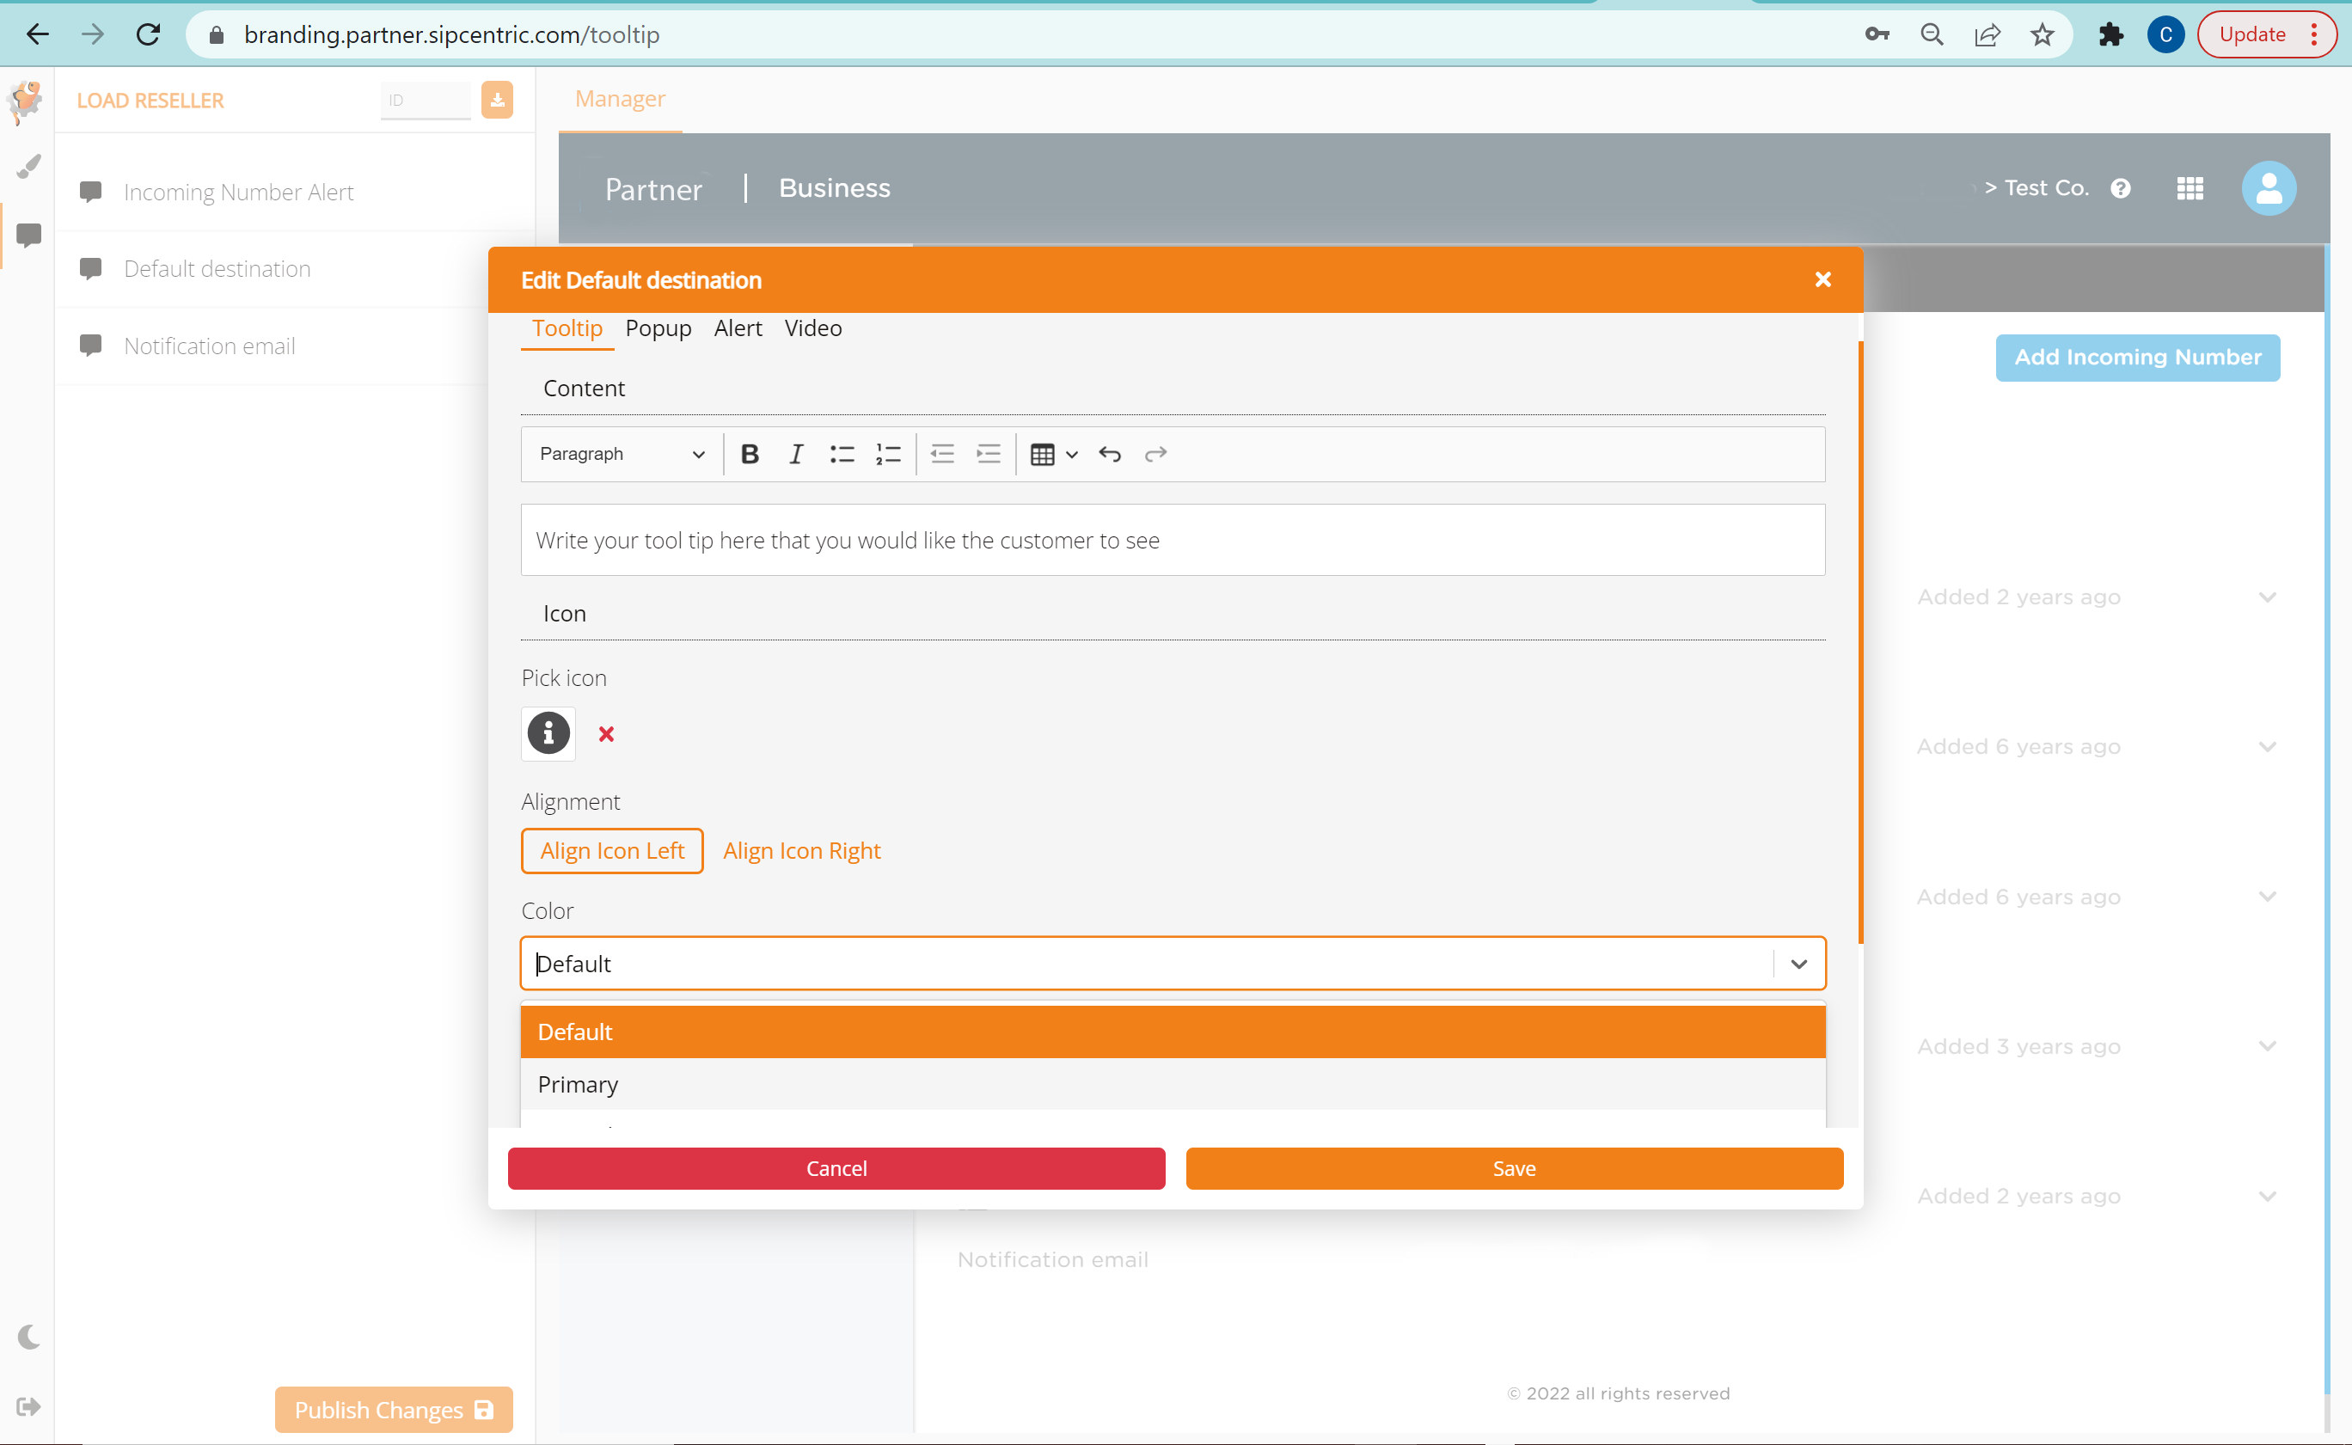Toggle italic formatting in content editor
The image size is (2352, 1445).
pos(795,454)
